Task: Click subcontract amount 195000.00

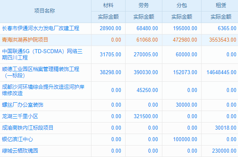Action: (185, 28)
